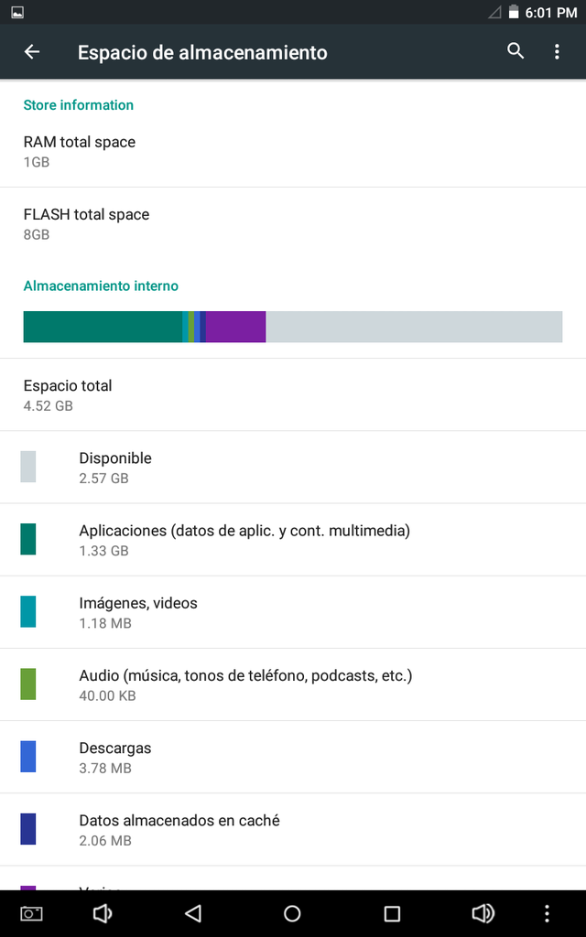Tap the navigation bar three-dot menu
This screenshot has height=937, width=586.
pos(547,913)
